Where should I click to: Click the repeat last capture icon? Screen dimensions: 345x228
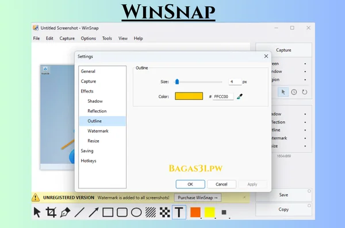305,92
